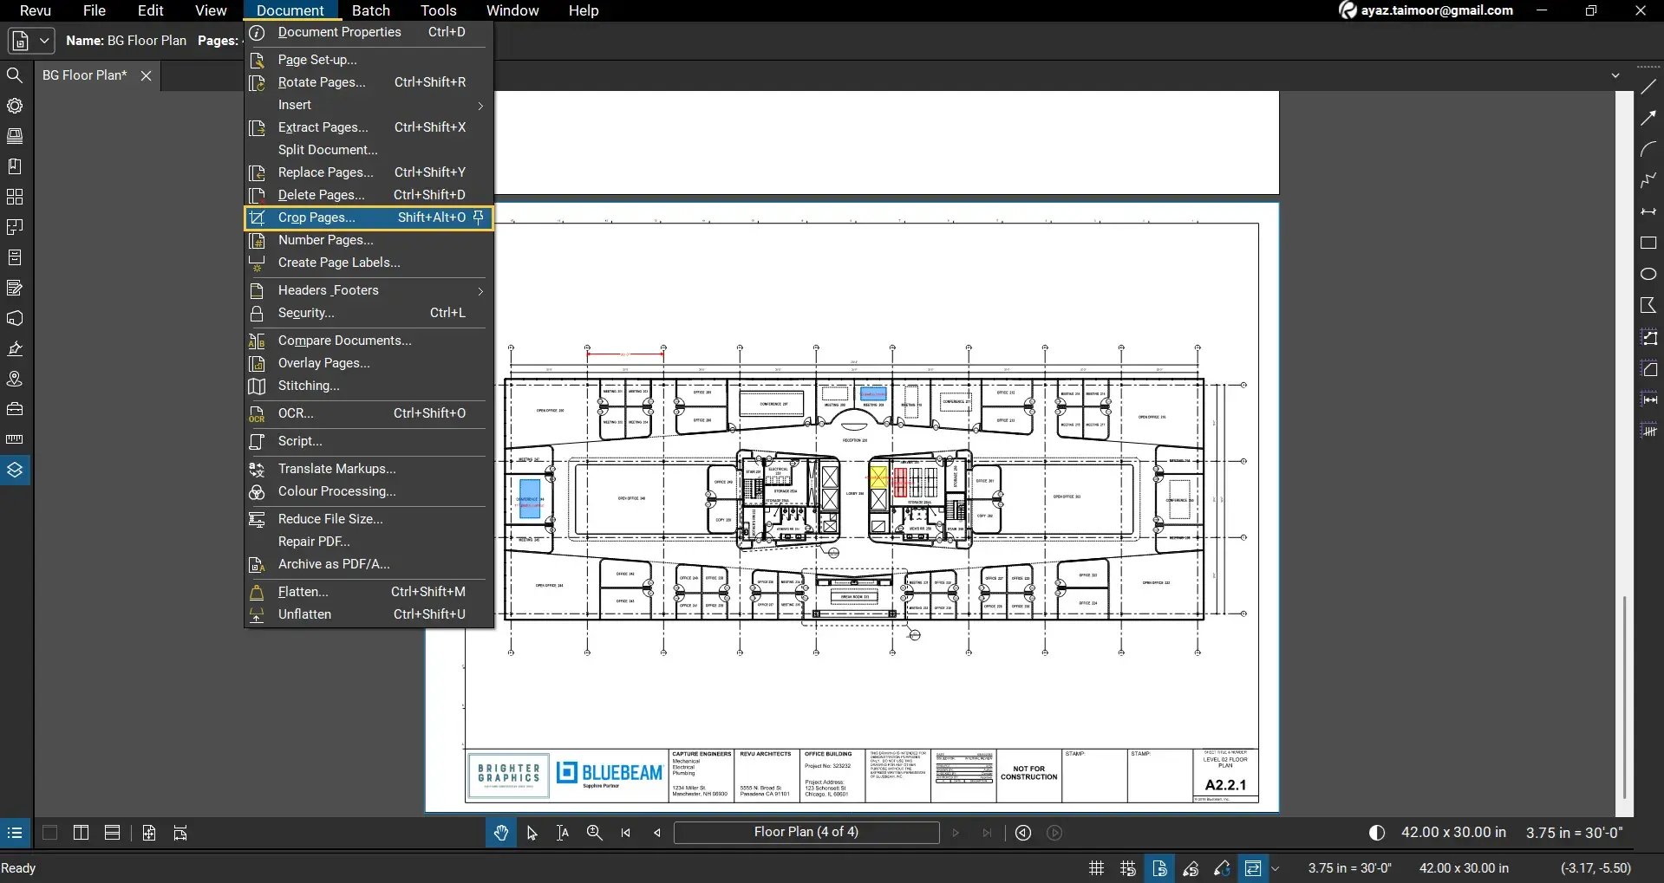Open the markup mode dropdown chevron
Viewport: 1664px width, 883px height.
(1276, 868)
